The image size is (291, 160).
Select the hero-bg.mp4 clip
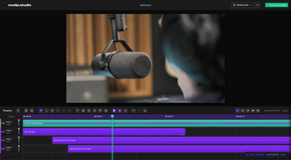point(104,132)
